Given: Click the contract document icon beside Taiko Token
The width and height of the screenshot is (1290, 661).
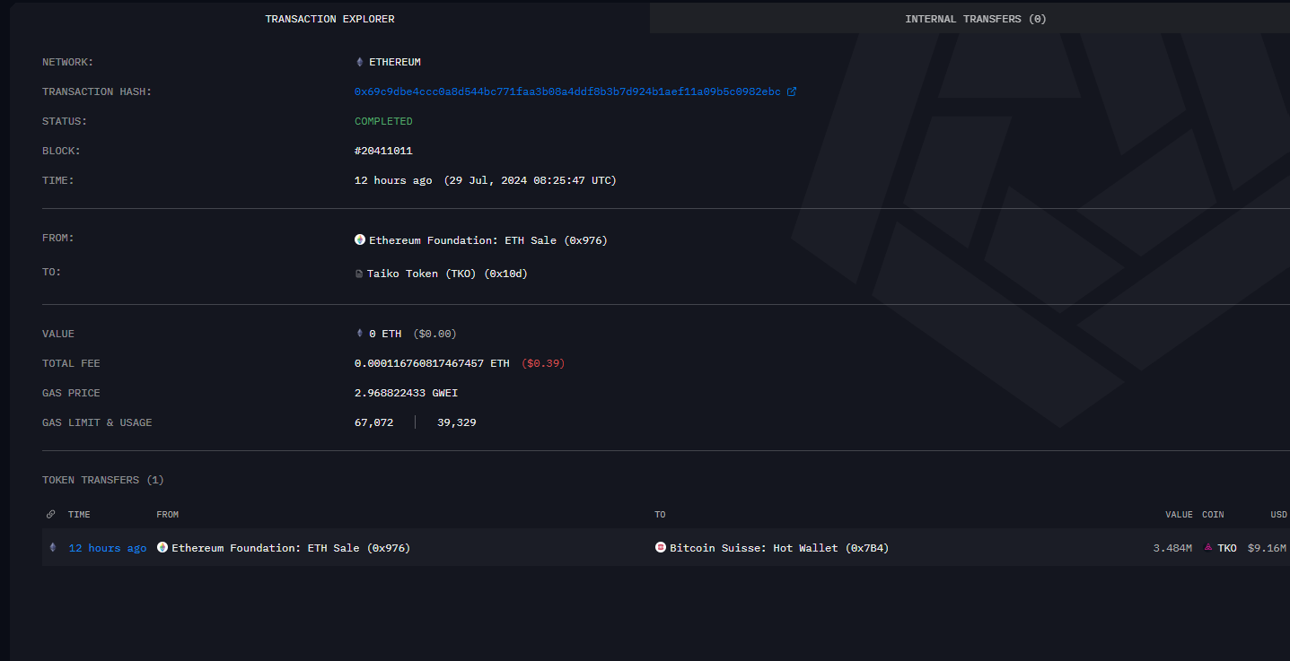Looking at the screenshot, I should tap(359, 274).
